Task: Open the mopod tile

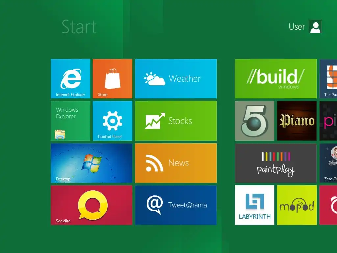Action: tap(297, 205)
